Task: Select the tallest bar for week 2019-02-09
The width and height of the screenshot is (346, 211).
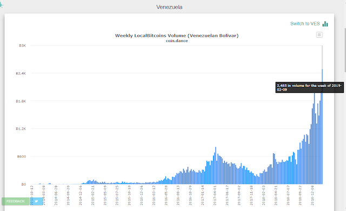Action: (322, 127)
